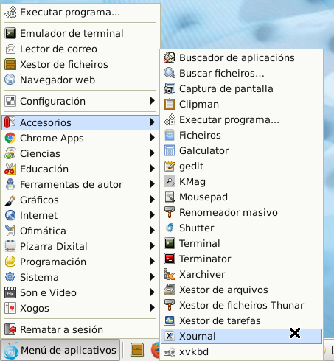334x361 pixels.
Task: Click the KMag magnifier icon
Action: tap(170, 181)
